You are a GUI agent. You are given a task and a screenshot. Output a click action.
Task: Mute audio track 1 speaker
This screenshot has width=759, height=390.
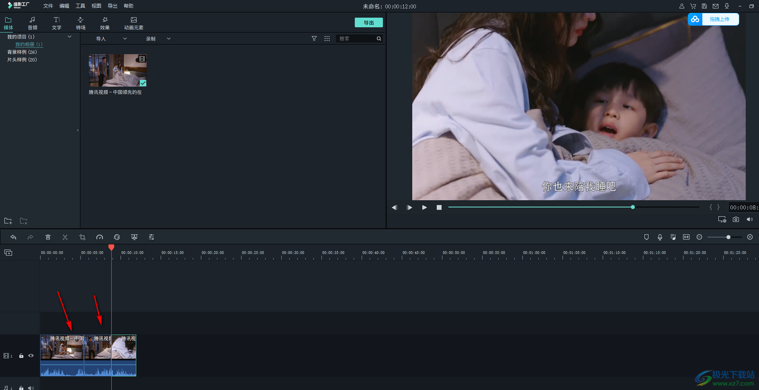(x=31, y=388)
